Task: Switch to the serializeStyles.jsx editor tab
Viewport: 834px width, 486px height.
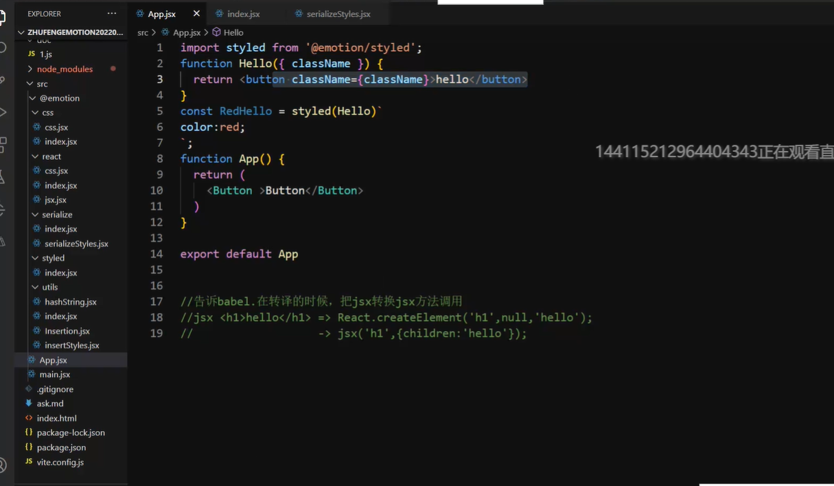Action: tap(338, 14)
